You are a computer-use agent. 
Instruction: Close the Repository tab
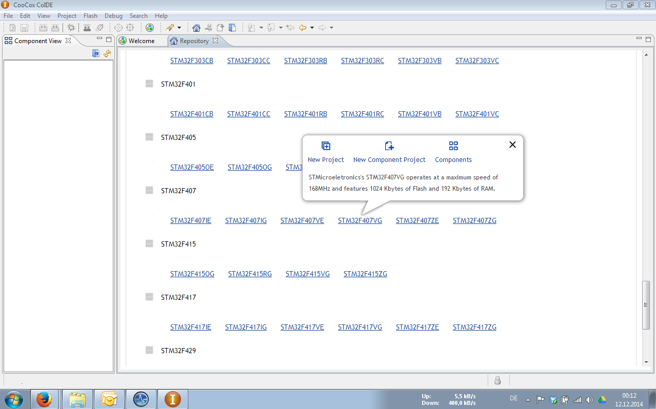[215, 40]
